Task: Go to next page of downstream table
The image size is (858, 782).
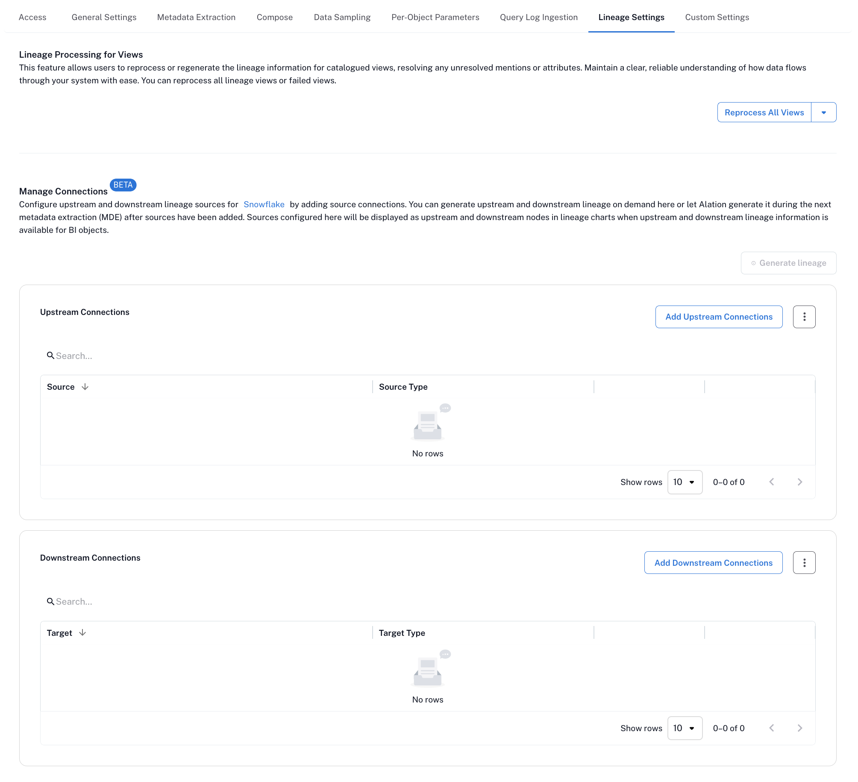Action: (x=799, y=728)
